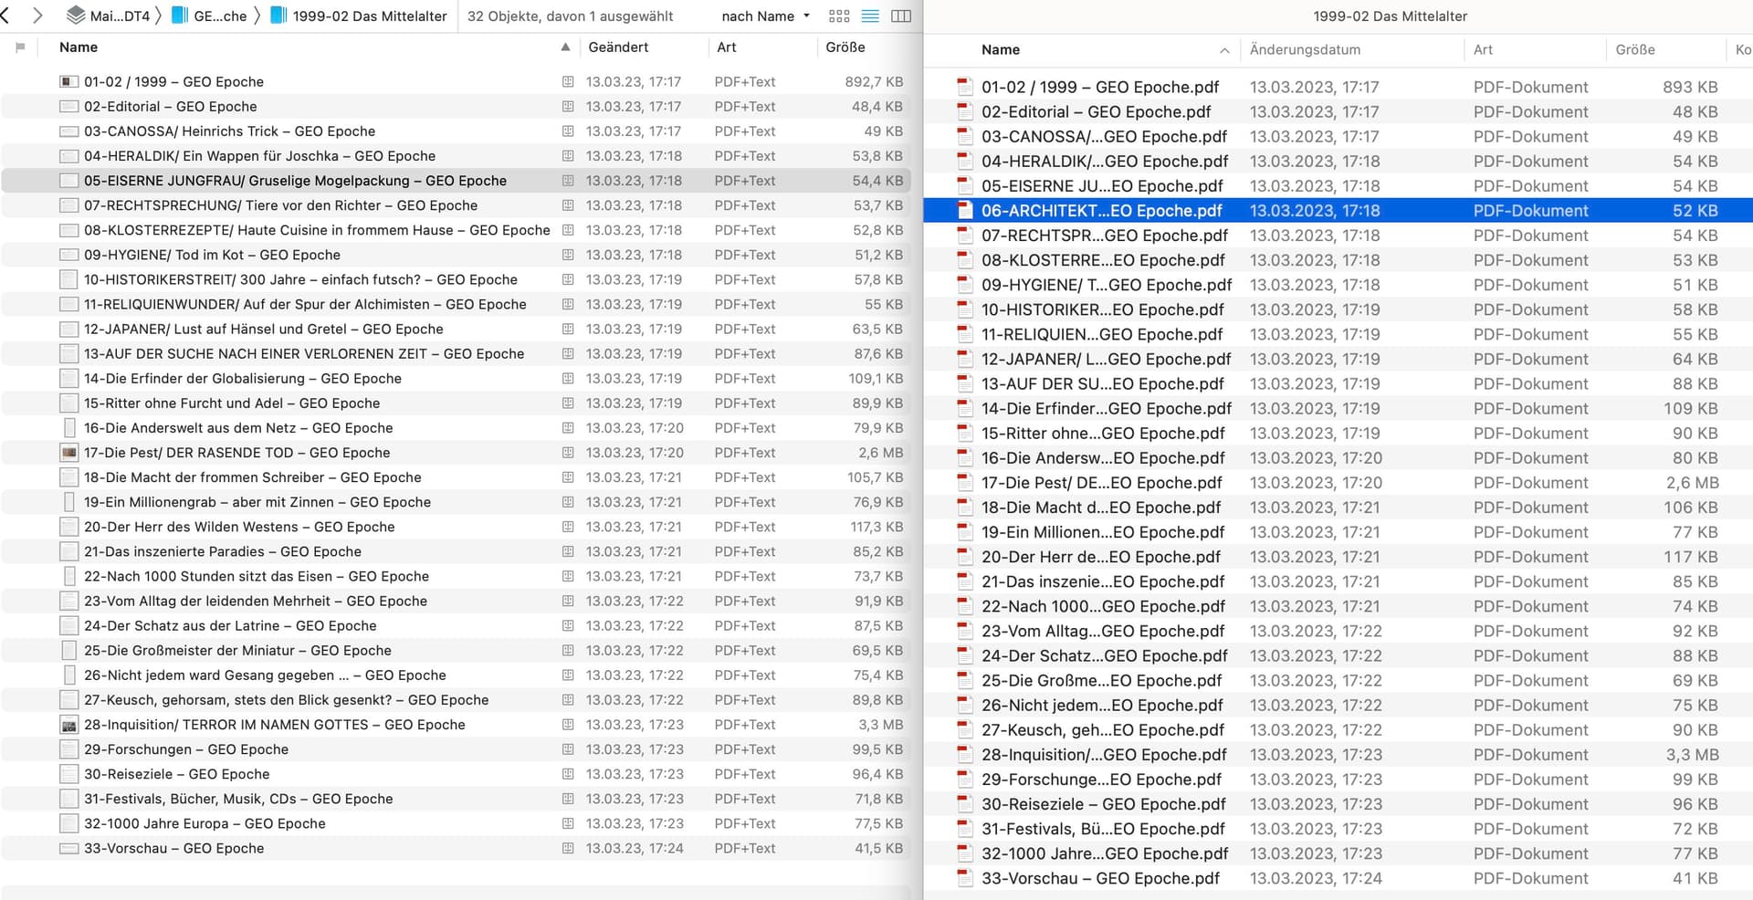Image resolution: width=1753 pixels, height=900 pixels.
Task: Sort right Finder list by Name header
Action: pos(1001,49)
